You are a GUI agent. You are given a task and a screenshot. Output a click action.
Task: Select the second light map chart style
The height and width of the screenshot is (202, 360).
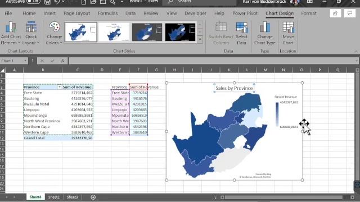pyautogui.click(x=114, y=32)
